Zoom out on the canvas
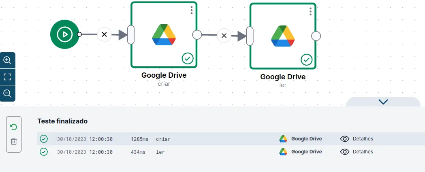 [7, 93]
